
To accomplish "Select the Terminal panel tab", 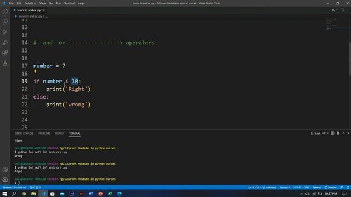I will pos(75,134).
